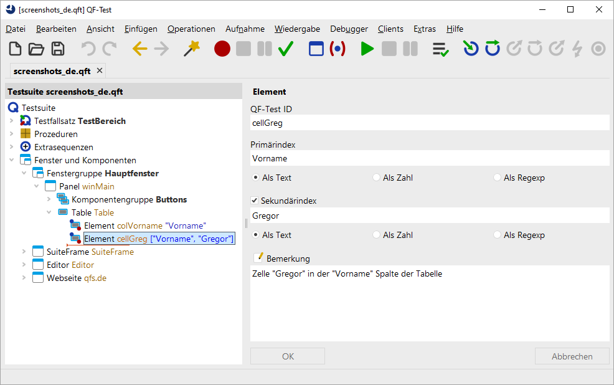Expand Webseite qfs.de node
Image resolution: width=614 pixels, height=385 pixels.
pyautogui.click(x=24, y=278)
